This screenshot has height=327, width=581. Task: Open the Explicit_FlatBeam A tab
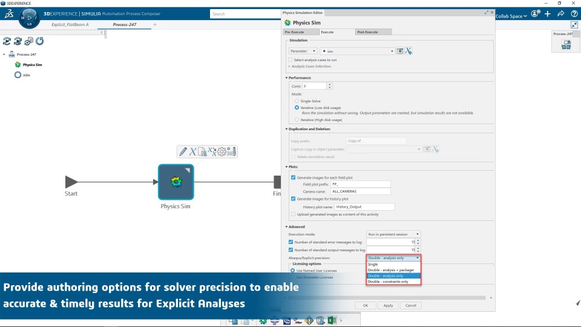tap(70, 24)
